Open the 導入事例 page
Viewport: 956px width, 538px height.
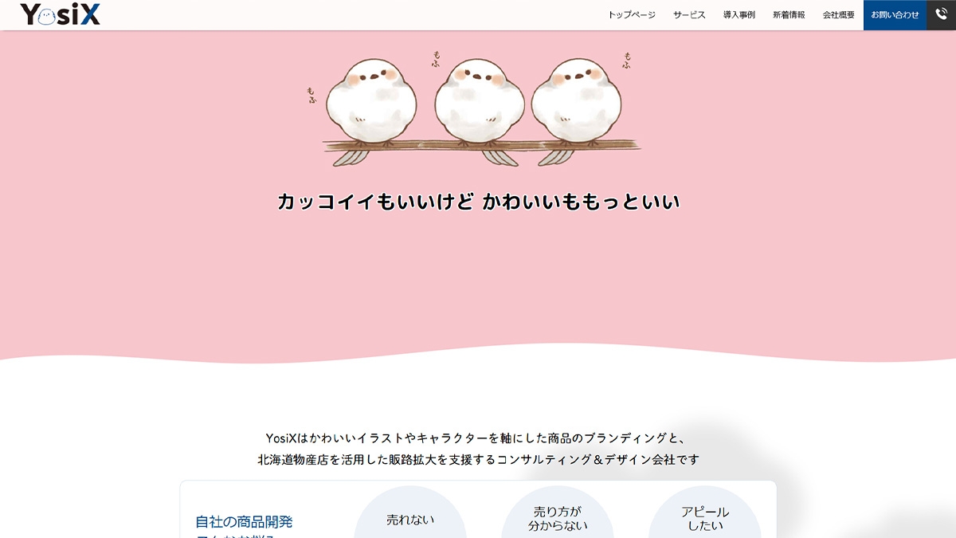point(739,15)
